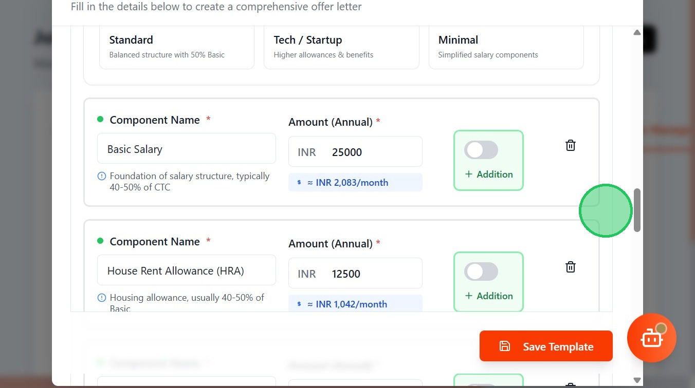The image size is (695, 388).
Task: Click the dollar icon beside INR 2,083/month
Action: point(299,183)
